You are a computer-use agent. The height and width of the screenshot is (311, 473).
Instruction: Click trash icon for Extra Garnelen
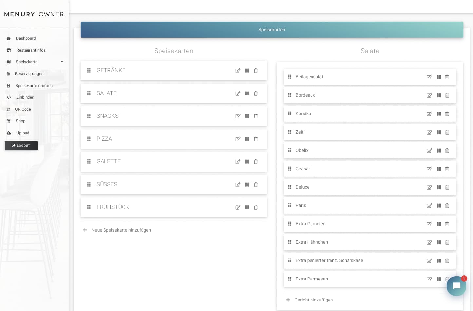pyautogui.click(x=447, y=224)
